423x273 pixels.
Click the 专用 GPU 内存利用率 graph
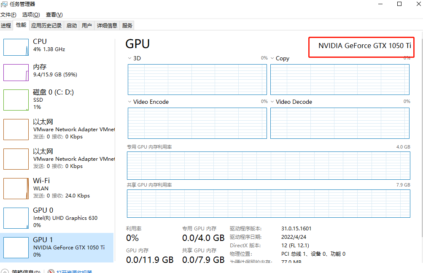269,165
